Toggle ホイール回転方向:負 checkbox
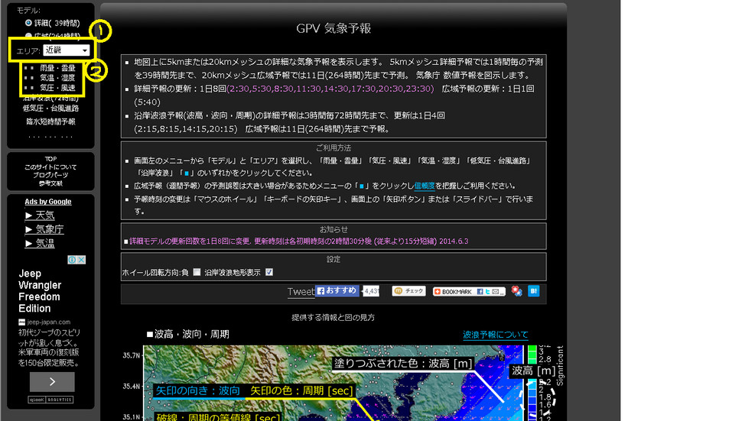Viewport: 742px width, 421px height. coord(197,272)
